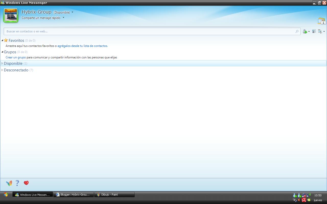Click the Hybrix-Group display name
This screenshot has height=204, width=327.
[x=37, y=12]
